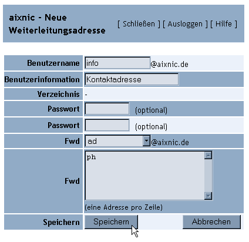This screenshot has width=249, height=242.
Task: Click the @aixnic.de text beside Benutzername
Action: 170,64
